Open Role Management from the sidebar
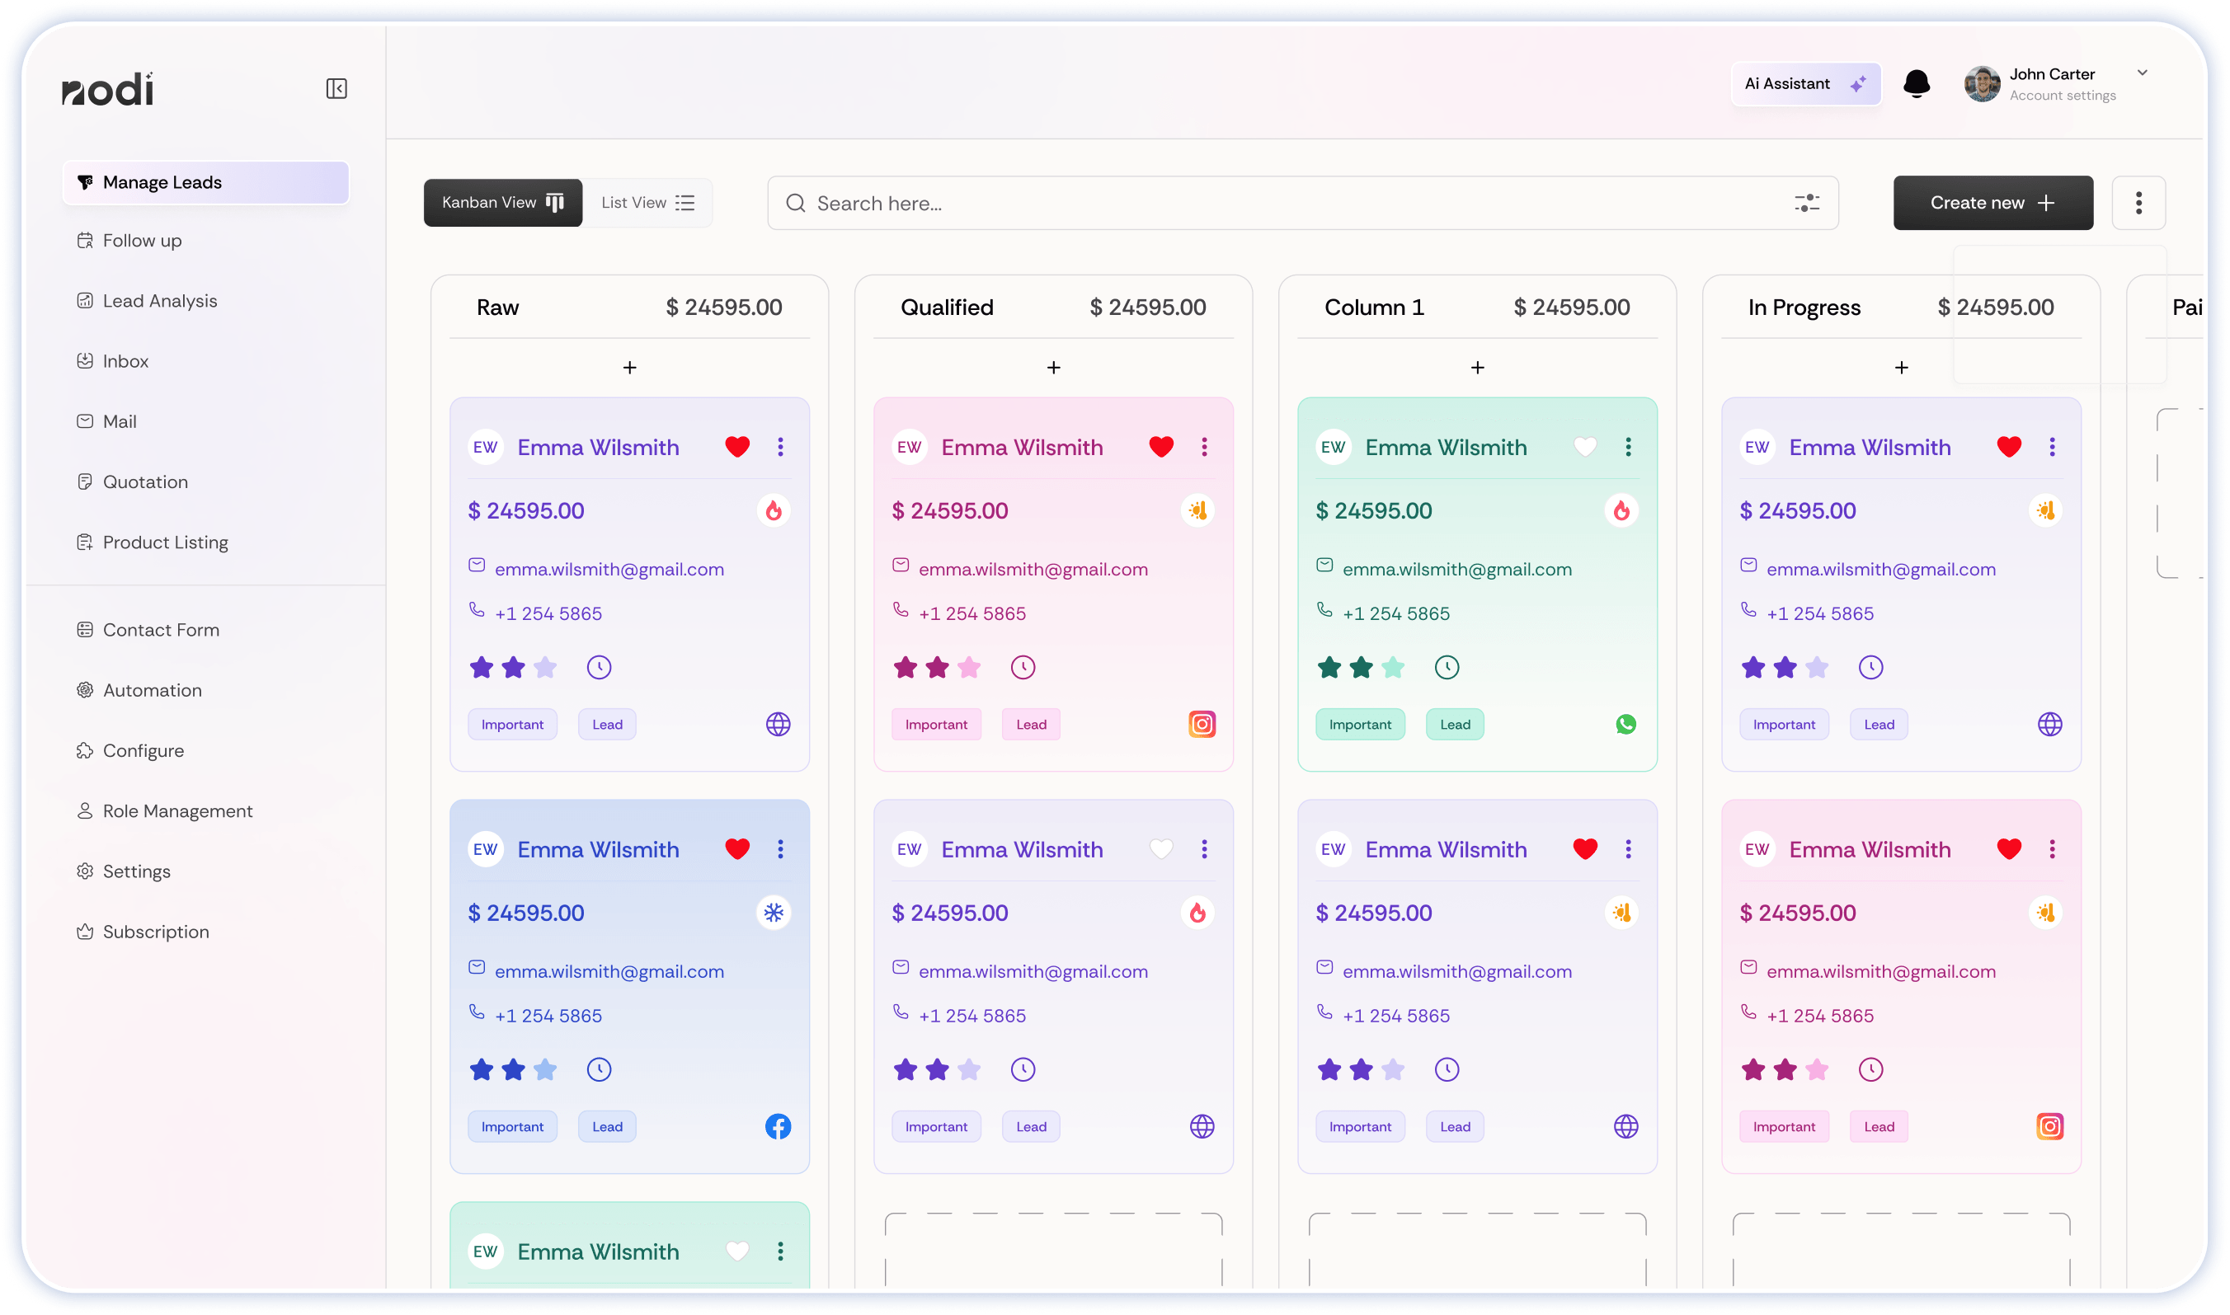2230x1315 pixels. click(x=176, y=810)
